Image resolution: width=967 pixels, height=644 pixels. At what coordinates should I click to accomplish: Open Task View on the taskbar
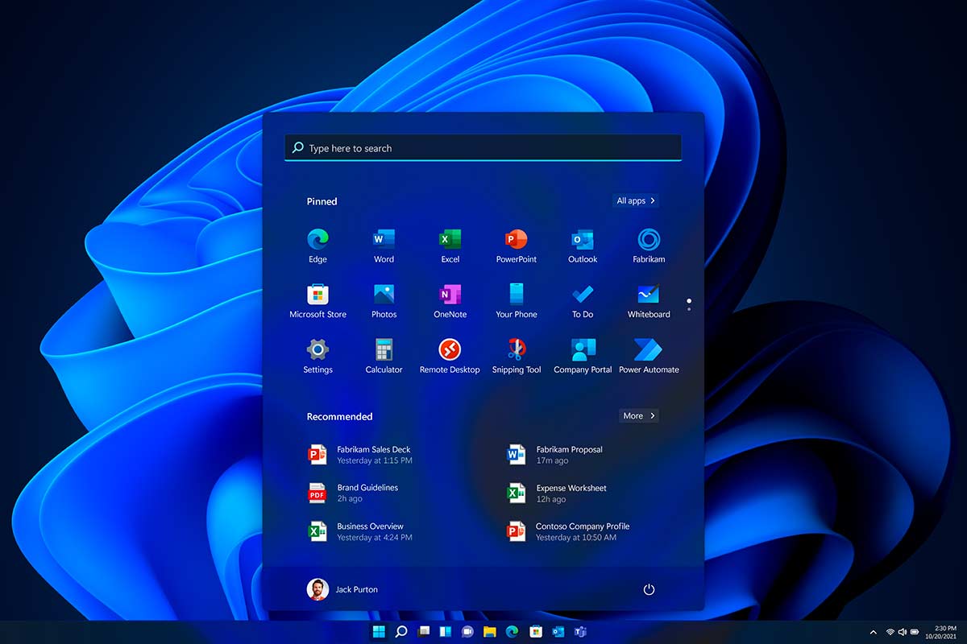[x=422, y=632]
